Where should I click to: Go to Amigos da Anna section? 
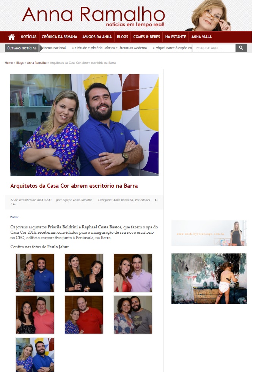(x=97, y=37)
